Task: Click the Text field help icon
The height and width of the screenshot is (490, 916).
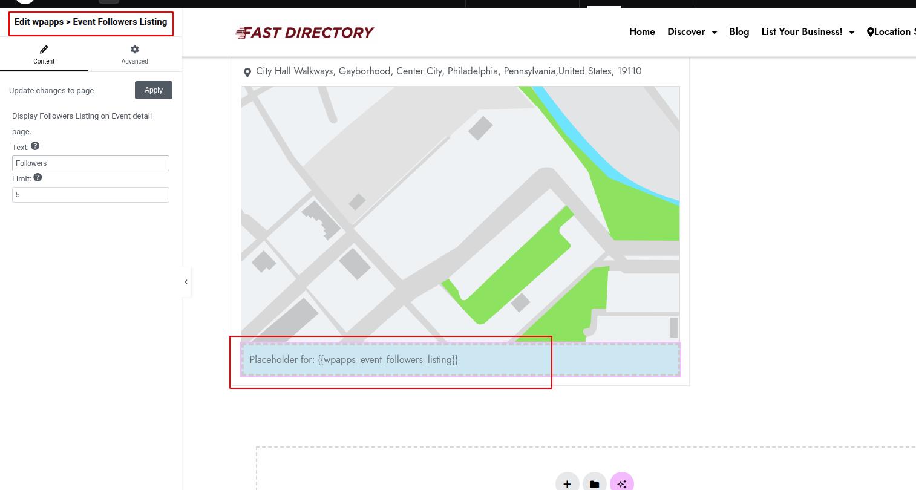Action: coord(35,146)
